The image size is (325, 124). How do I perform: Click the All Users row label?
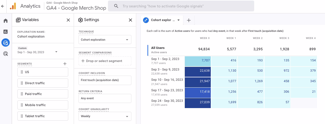(x=158, y=48)
